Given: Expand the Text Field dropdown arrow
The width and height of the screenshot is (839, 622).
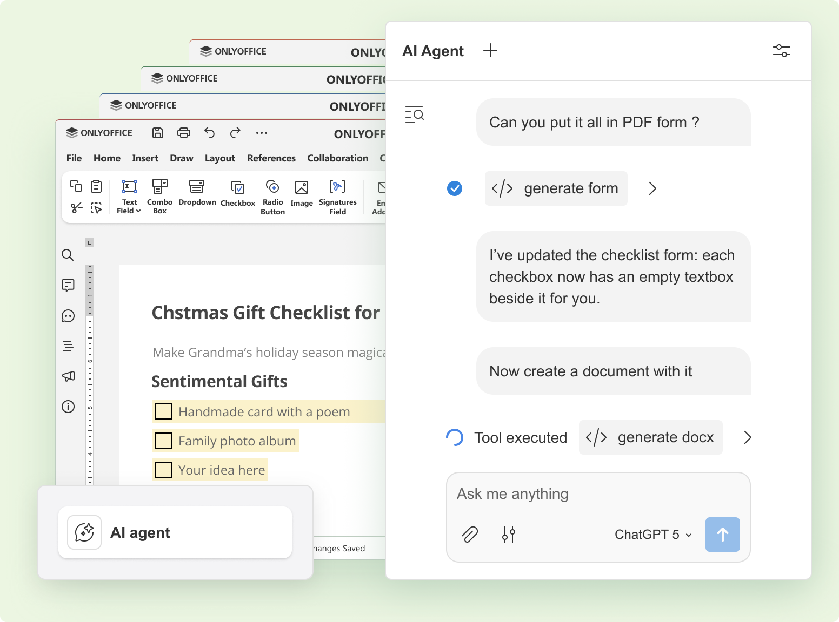Looking at the screenshot, I should point(138,211).
